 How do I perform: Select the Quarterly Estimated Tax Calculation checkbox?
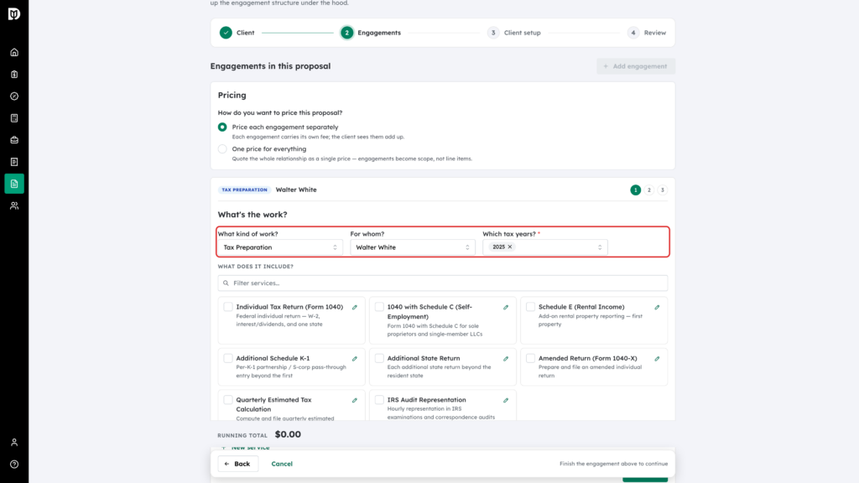228,400
